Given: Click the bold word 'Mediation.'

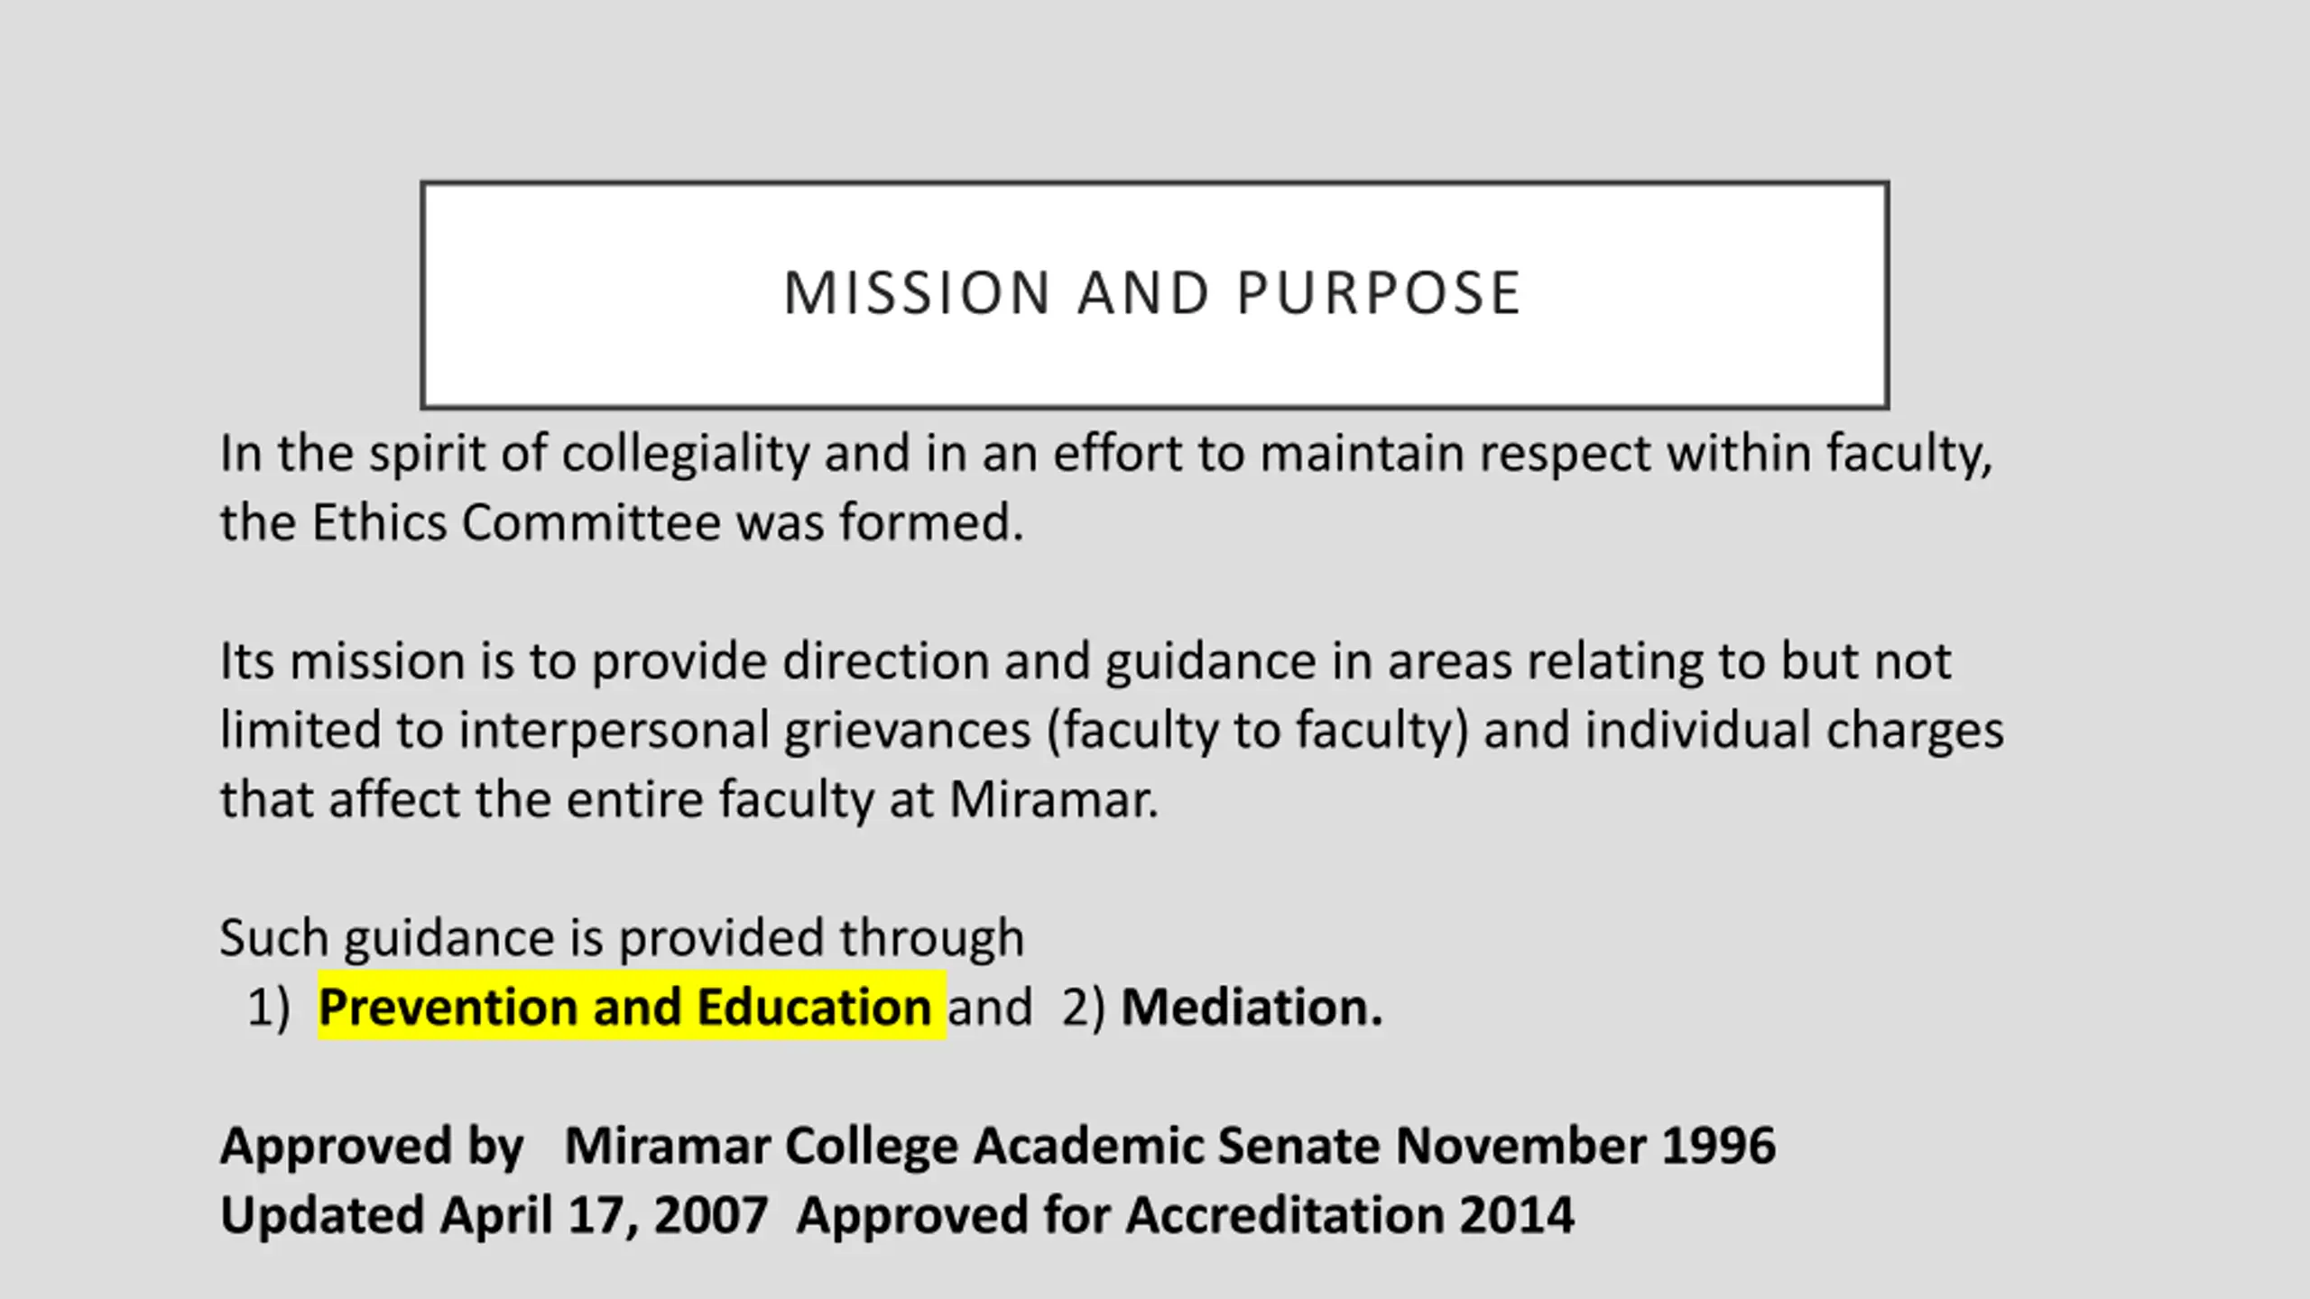Looking at the screenshot, I should (1252, 1007).
